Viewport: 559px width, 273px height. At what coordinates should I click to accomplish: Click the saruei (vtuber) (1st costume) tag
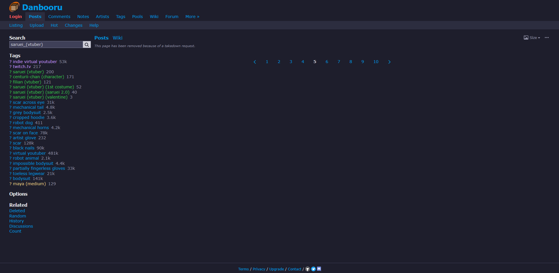(x=43, y=87)
